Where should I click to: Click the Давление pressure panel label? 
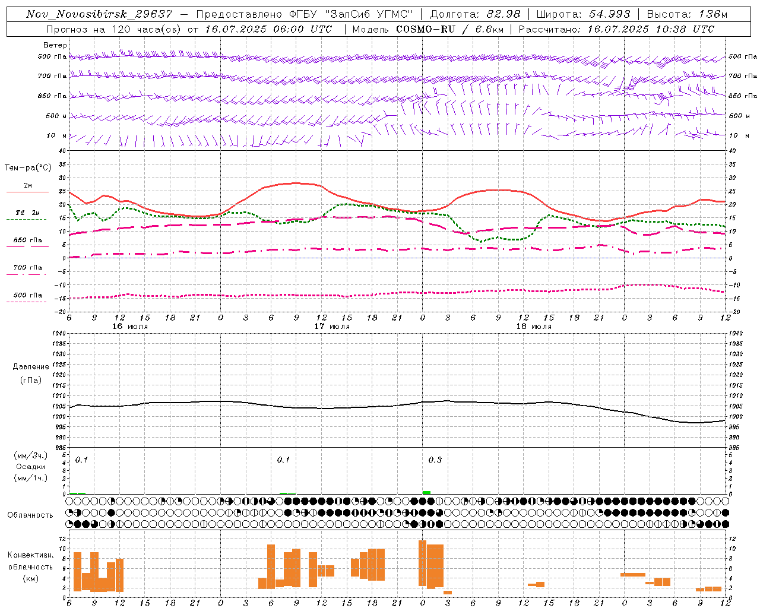click(31, 367)
